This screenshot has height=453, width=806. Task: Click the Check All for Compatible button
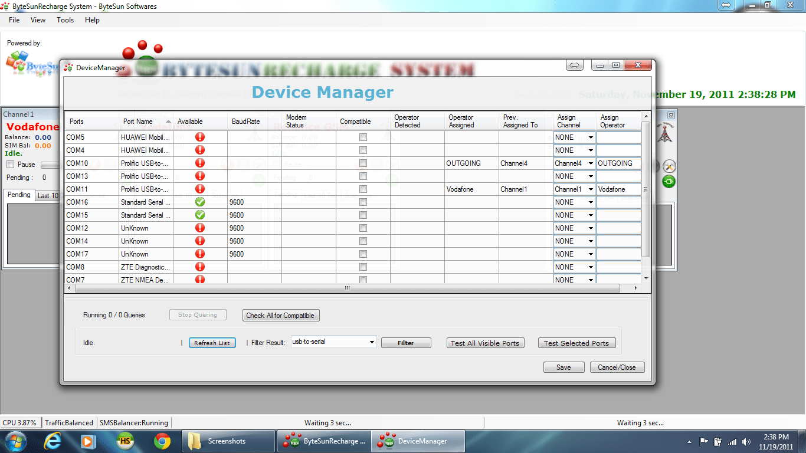tap(281, 316)
